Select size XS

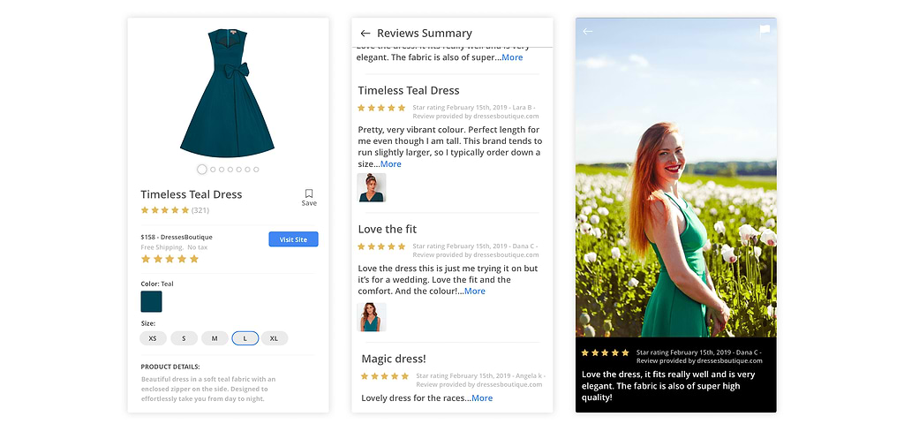click(153, 338)
